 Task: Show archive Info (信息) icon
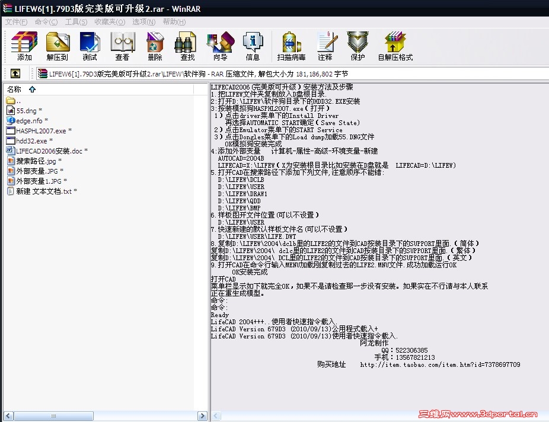253,46
